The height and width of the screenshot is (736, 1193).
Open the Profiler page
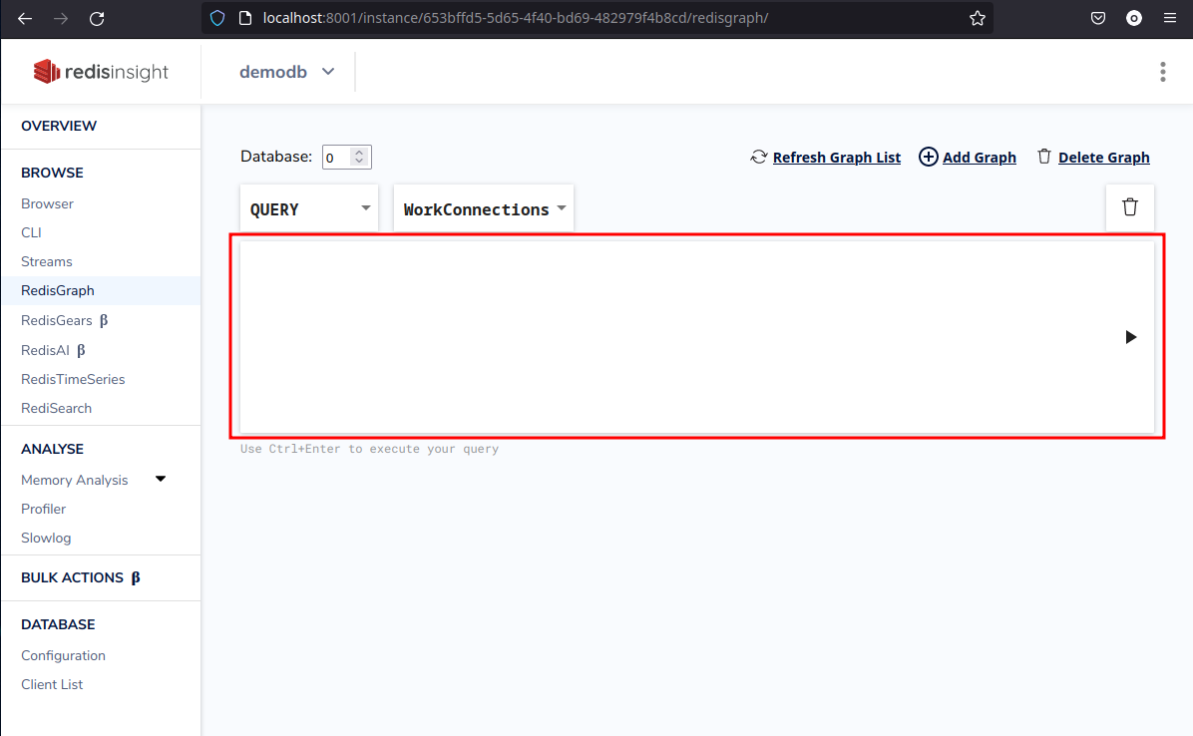pos(43,509)
